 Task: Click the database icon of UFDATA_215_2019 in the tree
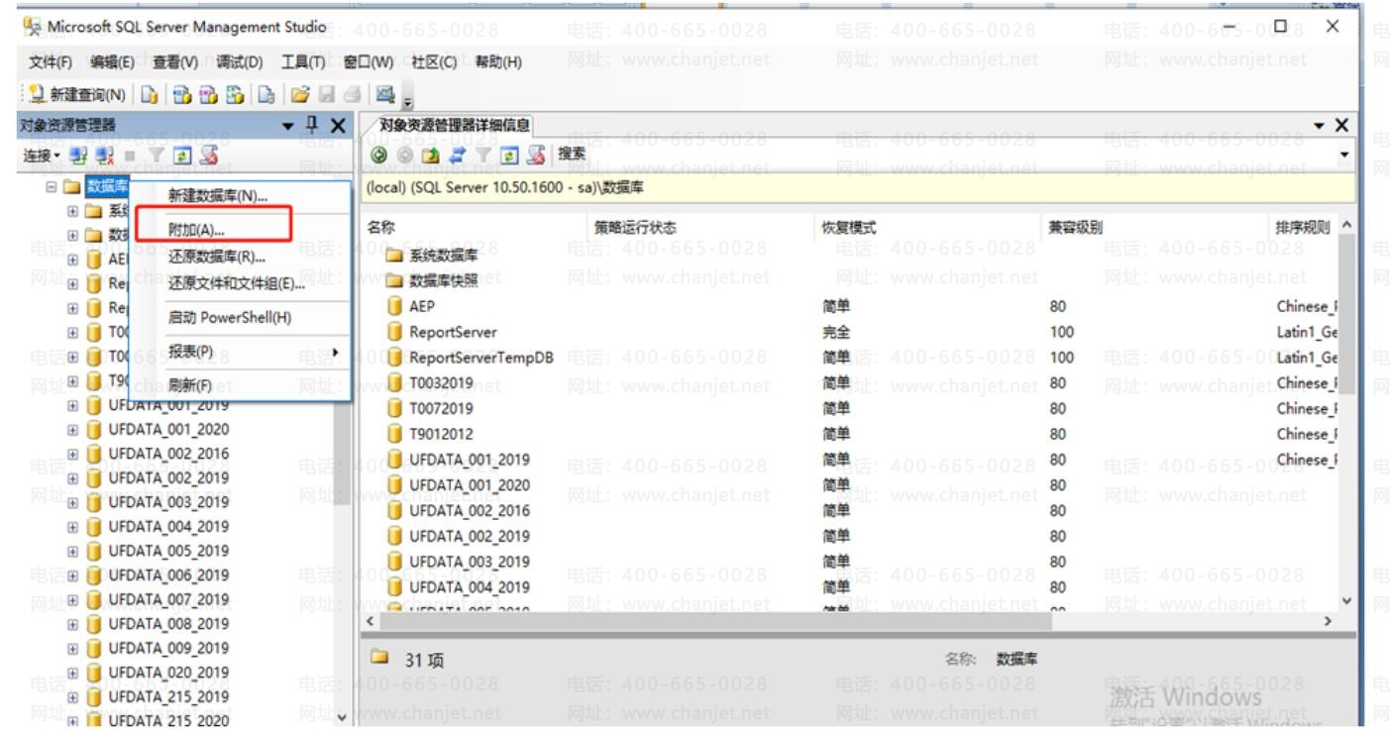(x=94, y=697)
